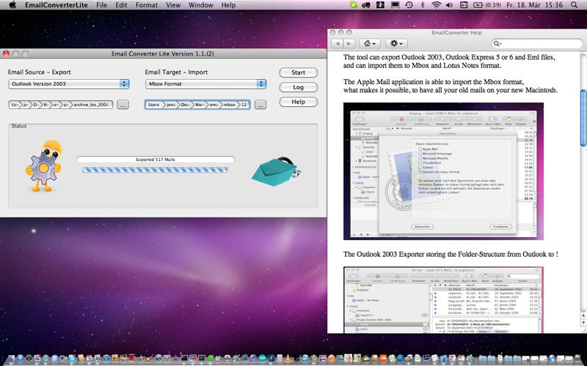Open the EmailConverterLite application menu
Image resolution: width=587 pixels, height=366 pixels.
point(56,5)
